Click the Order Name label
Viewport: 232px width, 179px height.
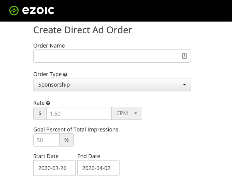[49, 46]
